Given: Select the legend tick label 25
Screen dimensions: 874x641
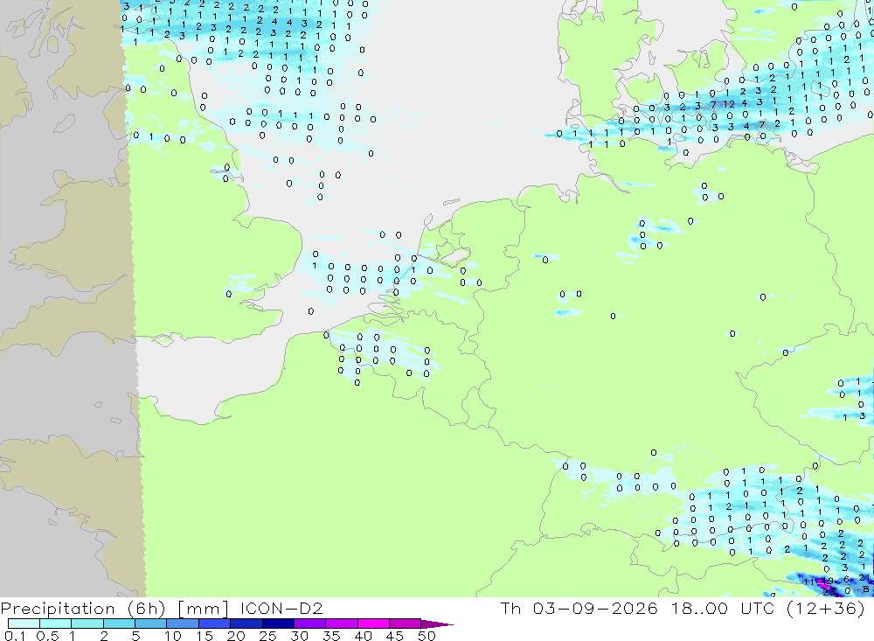Looking at the screenshot, I should pyautogui.click(x=267, y=636).
